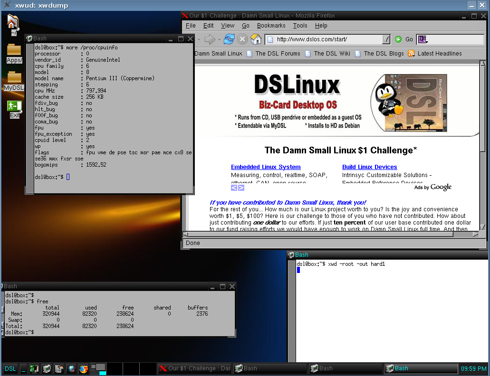Click Firefox vertical scrollbar down arrow

[x=482, y=227]
